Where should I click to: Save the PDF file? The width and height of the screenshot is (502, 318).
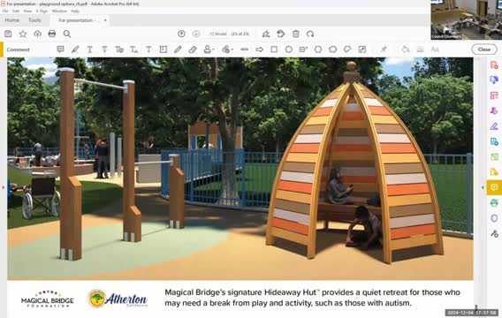[x=8, y=34]
